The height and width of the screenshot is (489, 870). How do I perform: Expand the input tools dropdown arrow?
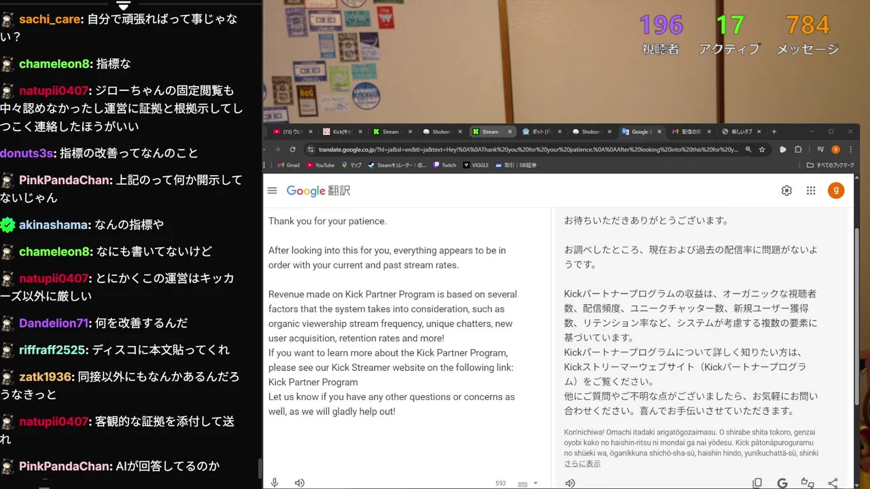point(536,484)
